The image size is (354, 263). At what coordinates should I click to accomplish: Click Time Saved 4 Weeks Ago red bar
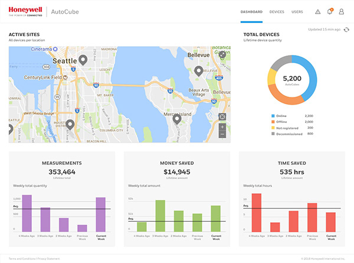[257, 213]
